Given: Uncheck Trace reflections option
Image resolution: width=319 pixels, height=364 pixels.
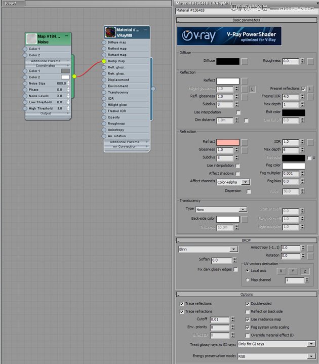Looking at the screenshot, I should tap(182, 304).
